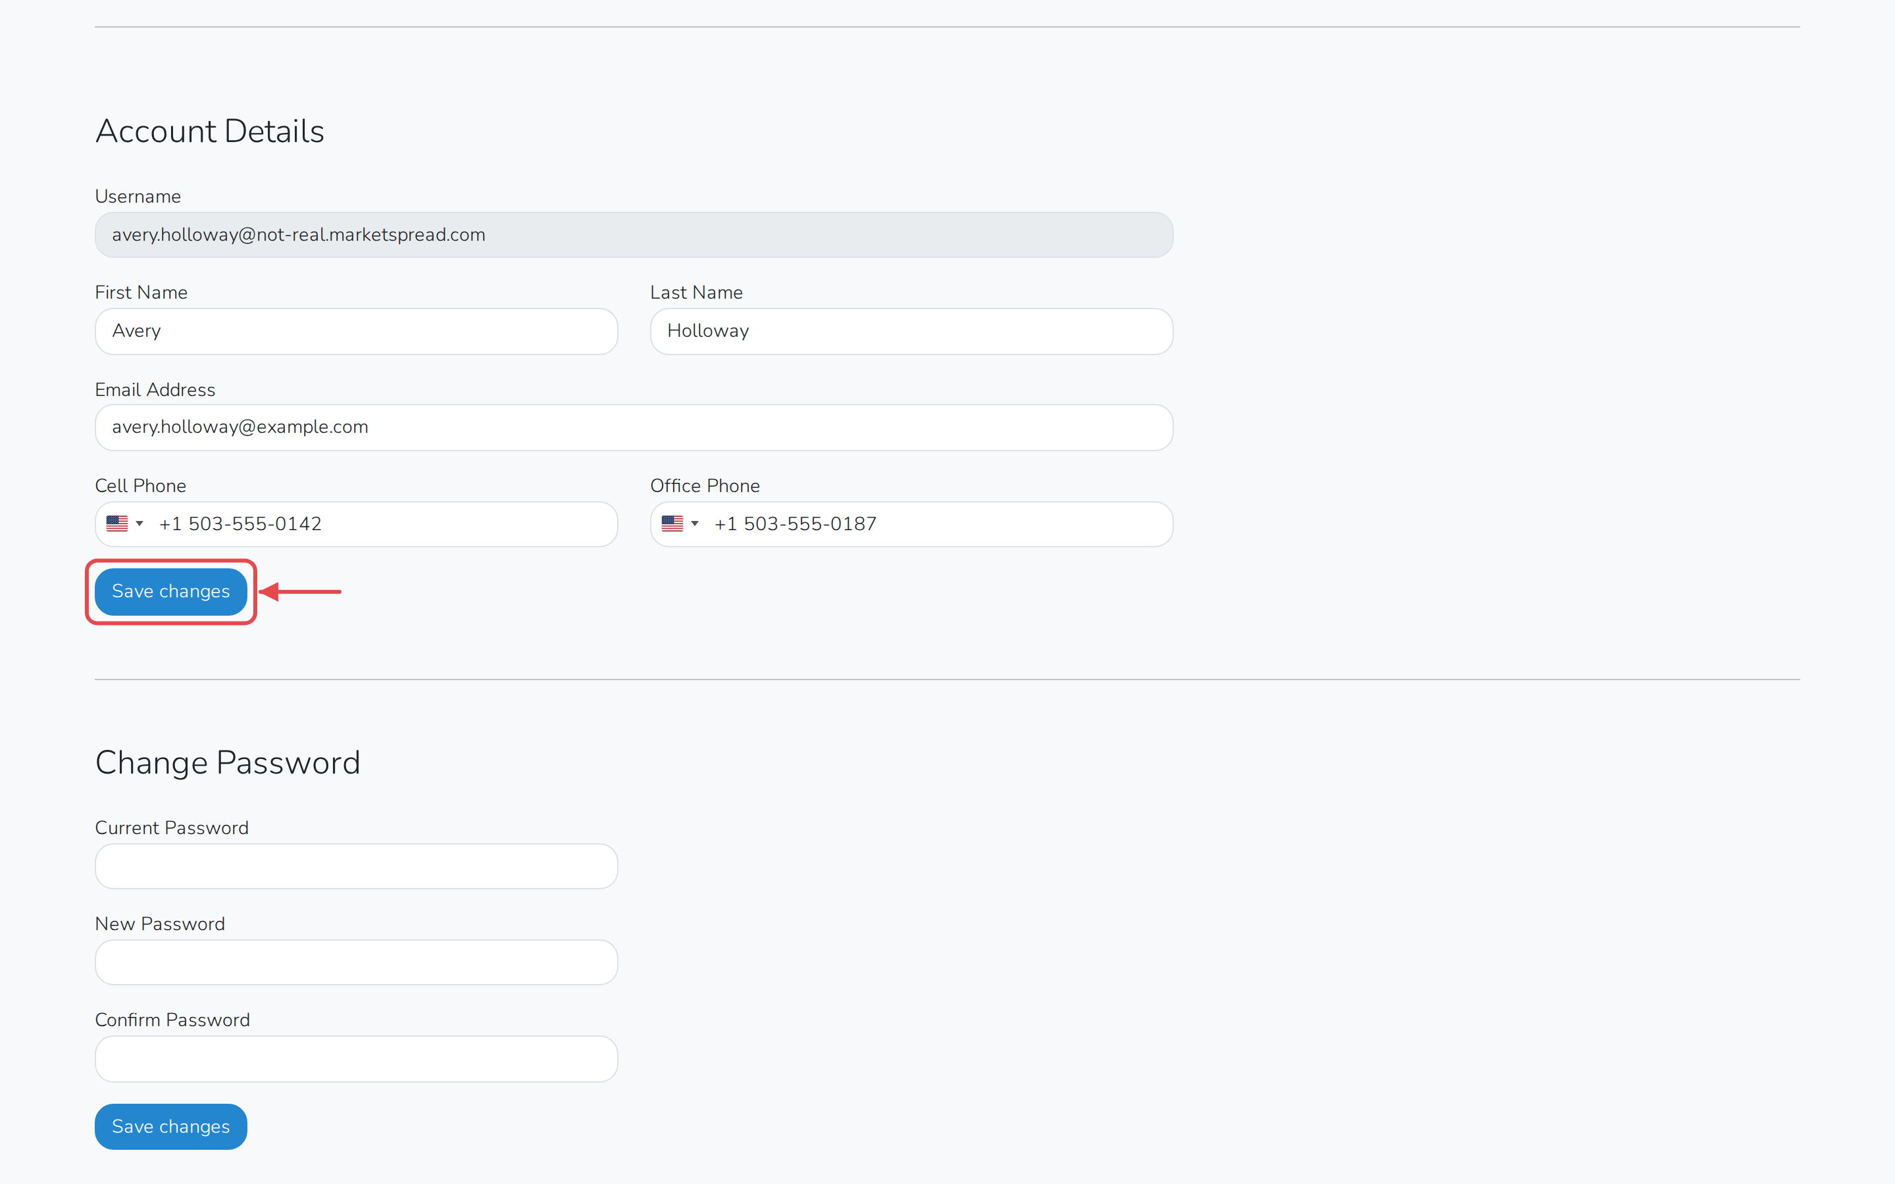Focus the Confirm Password field
Viewport: 1895px width, 1184px height.
click(x=356, y=1059)
